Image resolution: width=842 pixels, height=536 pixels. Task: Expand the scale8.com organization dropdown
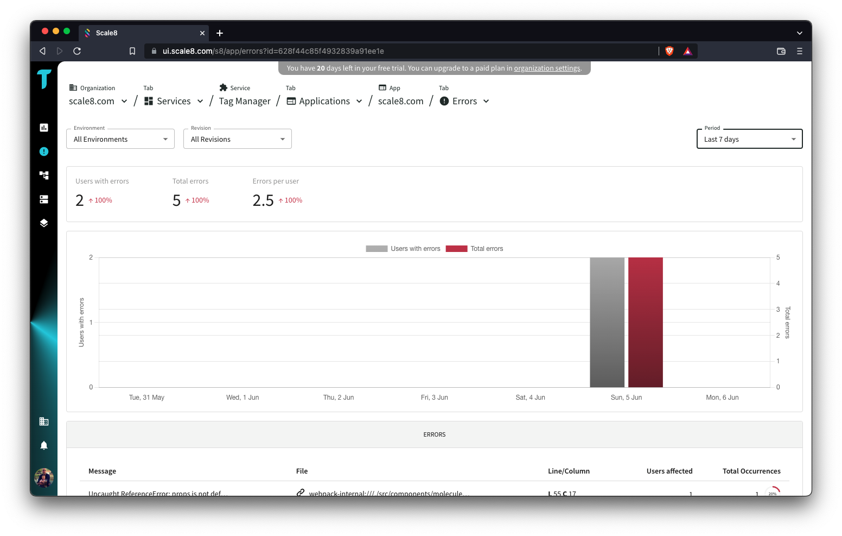pyautogui.click(x=124, y=101)
